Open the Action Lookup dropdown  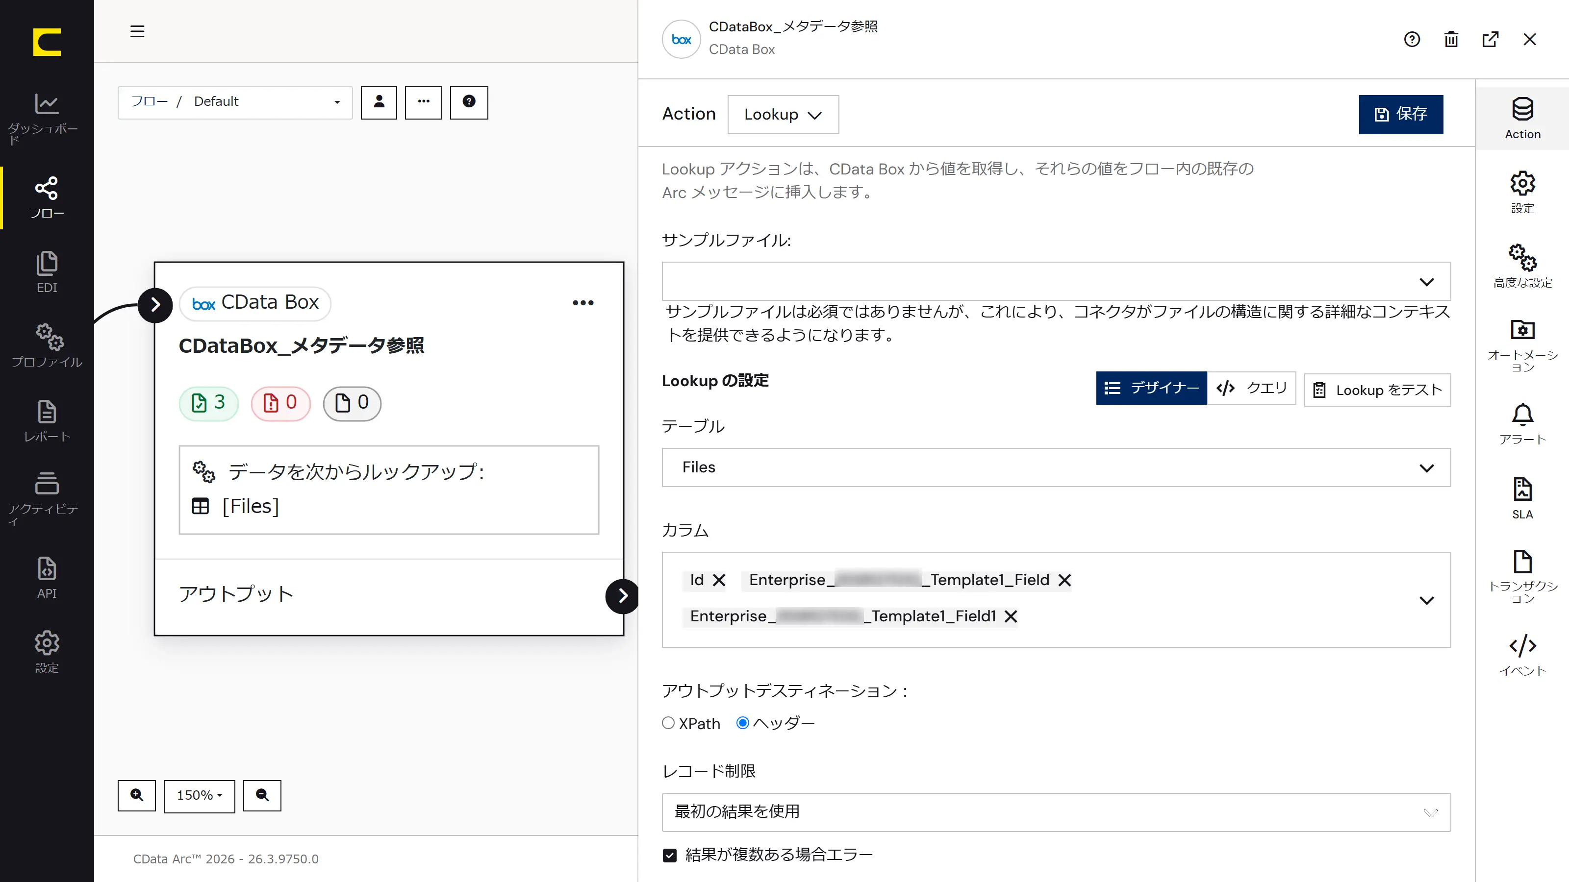(x=784, y=115)
